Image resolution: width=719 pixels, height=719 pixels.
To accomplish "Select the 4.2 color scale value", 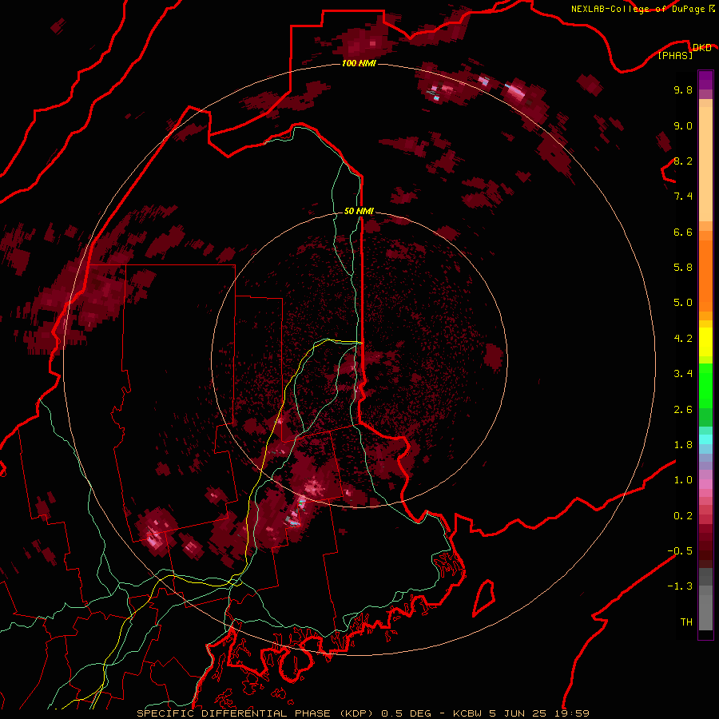I will (683, 339).
